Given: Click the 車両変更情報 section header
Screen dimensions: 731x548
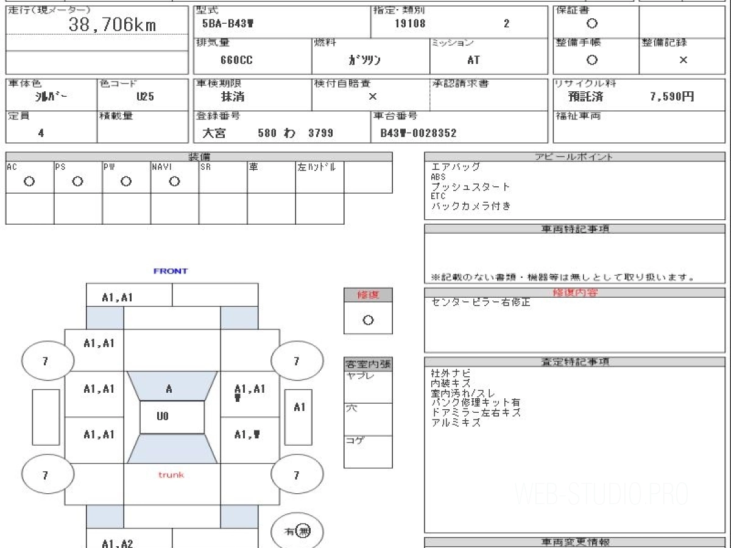Looking at the screenshot, I should pyautogui.click(x=575, y=542).
